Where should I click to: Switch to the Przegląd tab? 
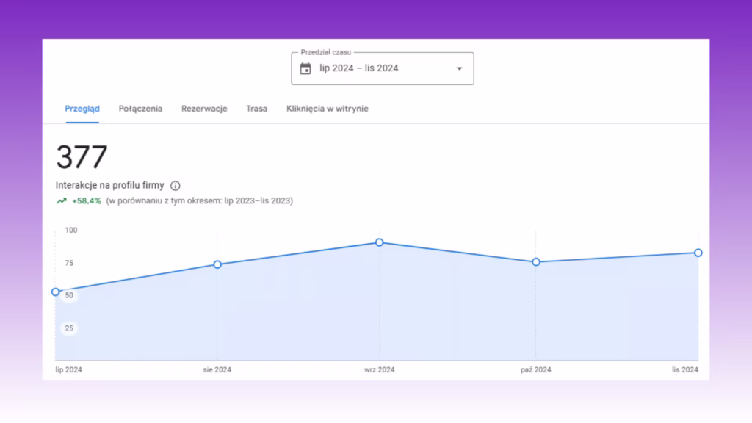(x=82, y=109)
